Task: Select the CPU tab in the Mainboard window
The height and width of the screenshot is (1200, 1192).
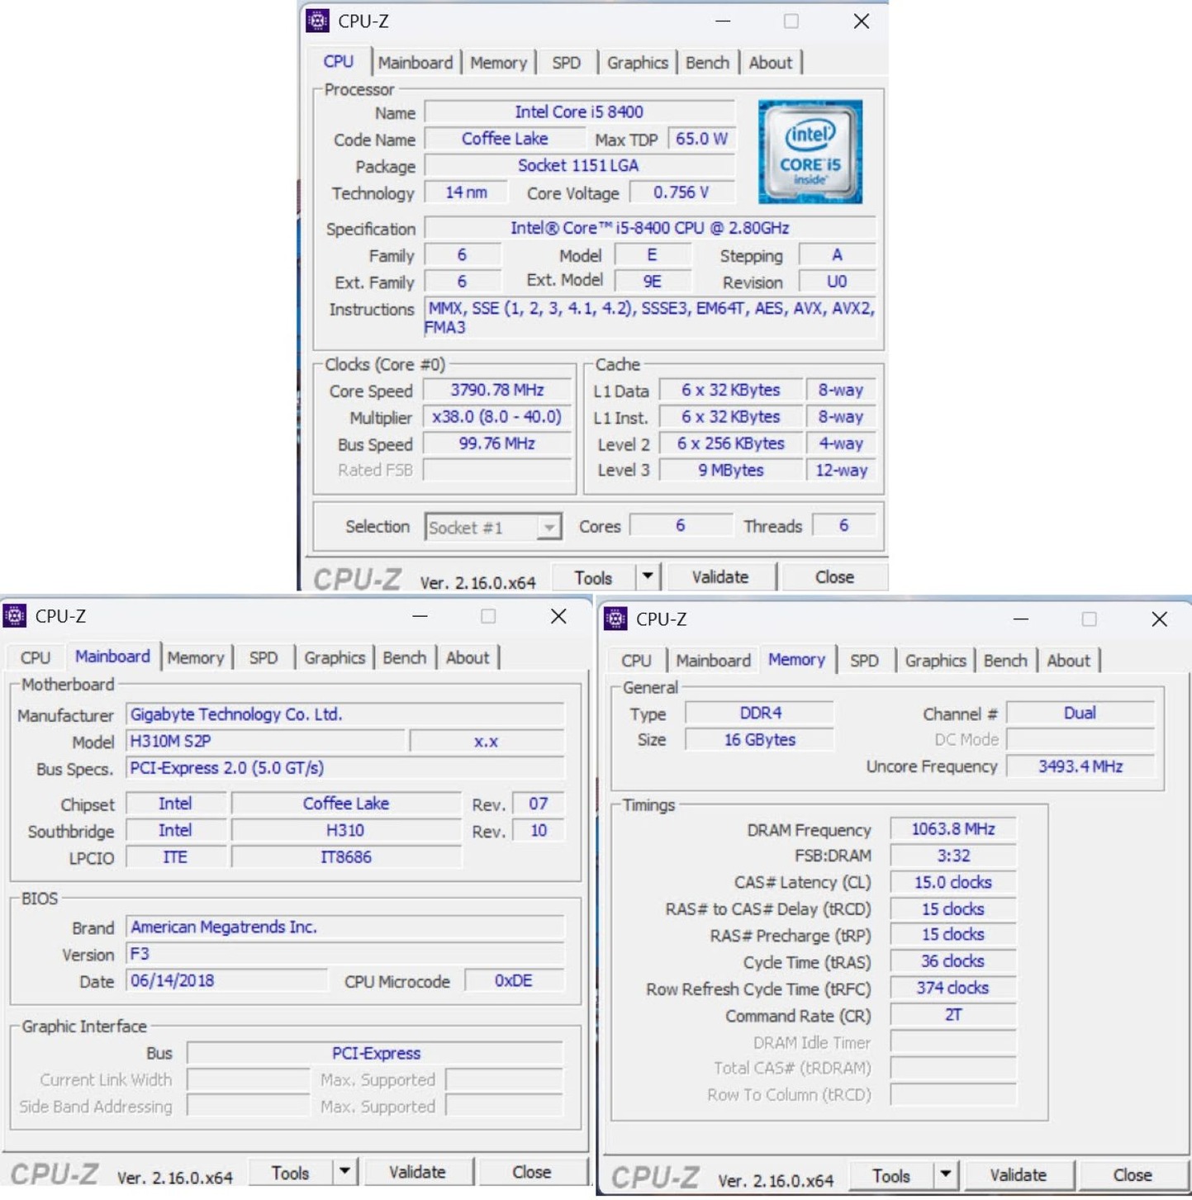Action: point(36,658)
